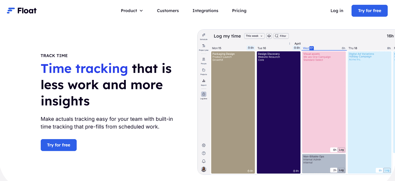
Task: Open notifications via the bell icon
Action: pos(204,161)
